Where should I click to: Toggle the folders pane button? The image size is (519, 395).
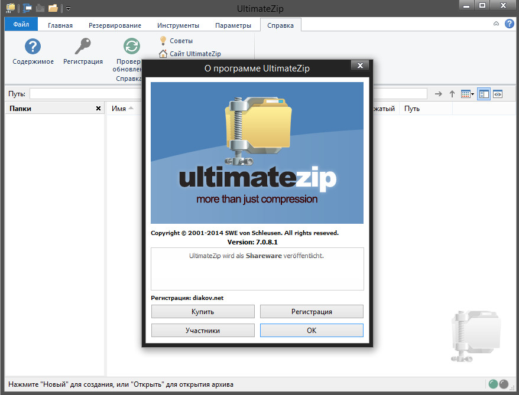point(484,94)
